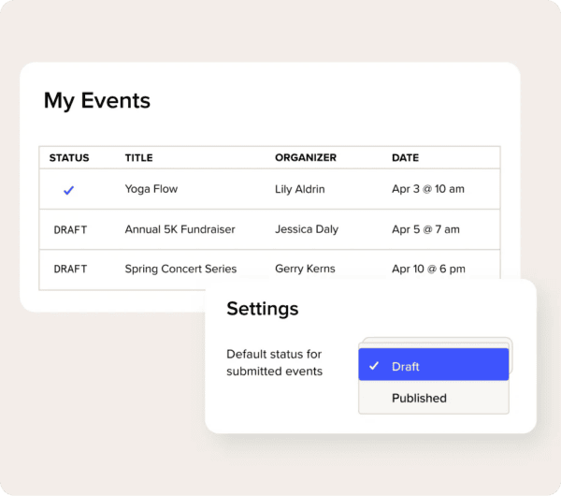Click the Apr 5 @ 7 am date
Image resolution: width=561 pixels, height=496 pixels.
coord(424,229)
